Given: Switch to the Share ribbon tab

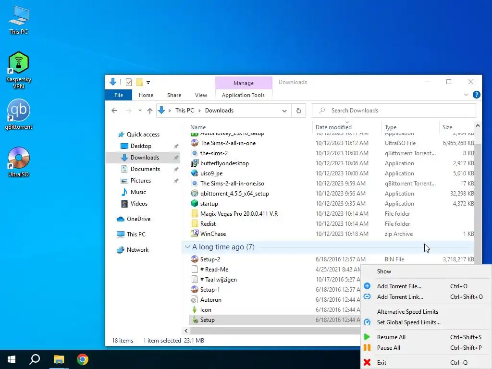Looking at the screenshot, I should [x=174, y=95].
